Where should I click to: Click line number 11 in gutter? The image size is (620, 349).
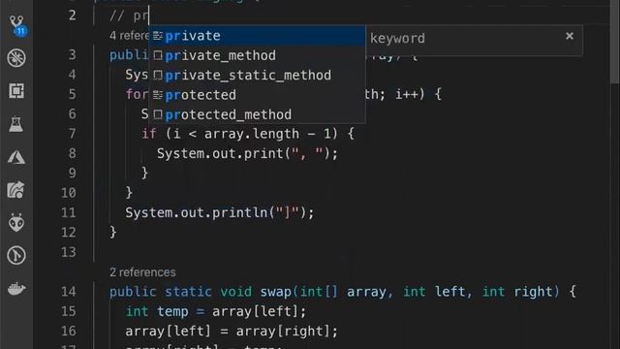click(x=69, y=212)
